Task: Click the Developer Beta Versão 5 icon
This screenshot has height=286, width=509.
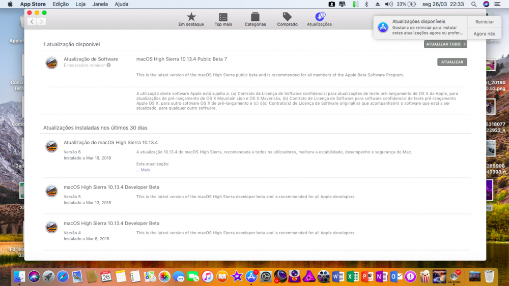Action: click(51, 191)
